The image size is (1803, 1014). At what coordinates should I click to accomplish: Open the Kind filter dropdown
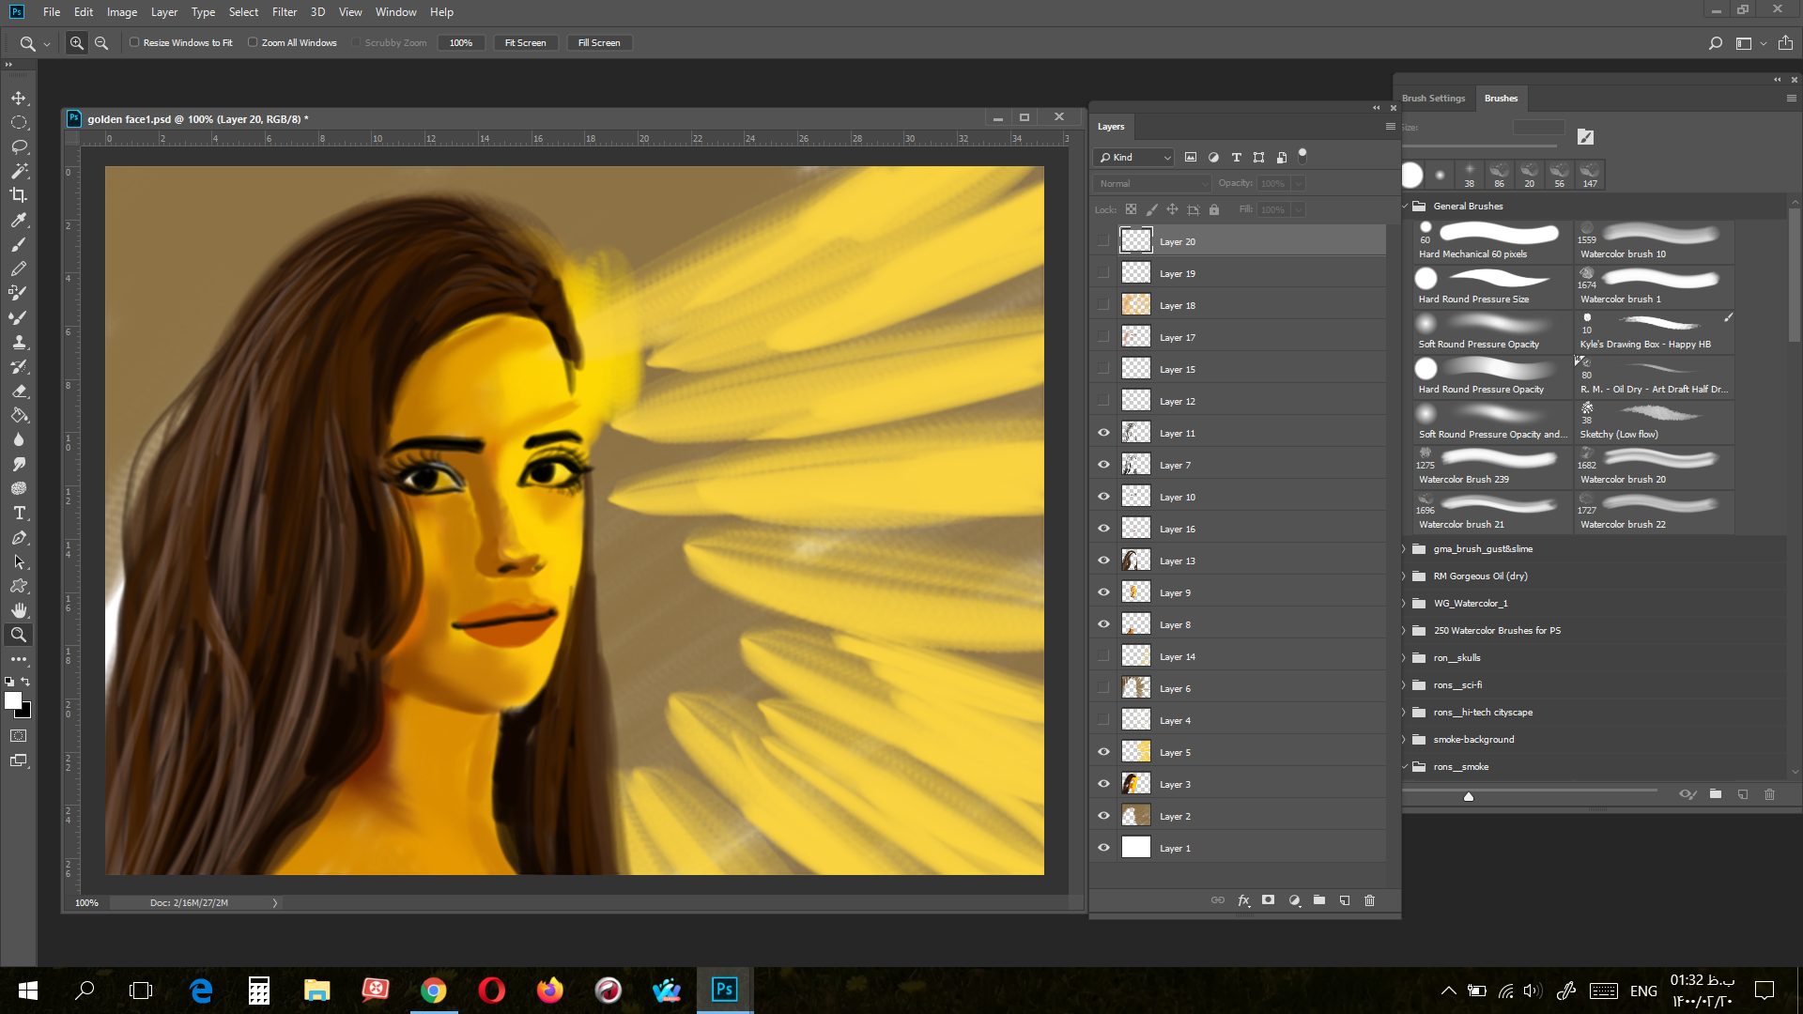[1134, 157]
